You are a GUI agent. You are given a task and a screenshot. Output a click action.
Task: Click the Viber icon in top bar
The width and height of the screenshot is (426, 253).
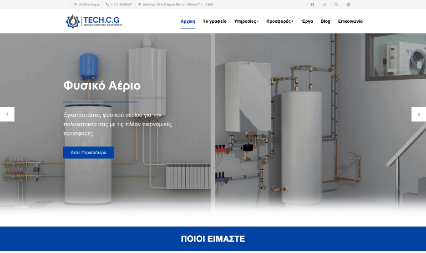[x=336, y=5]
